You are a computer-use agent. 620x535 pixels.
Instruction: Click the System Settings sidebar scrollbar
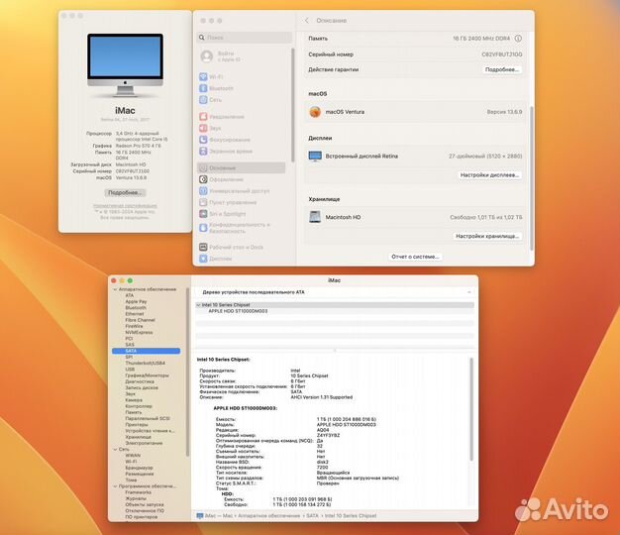click(292, 105)
